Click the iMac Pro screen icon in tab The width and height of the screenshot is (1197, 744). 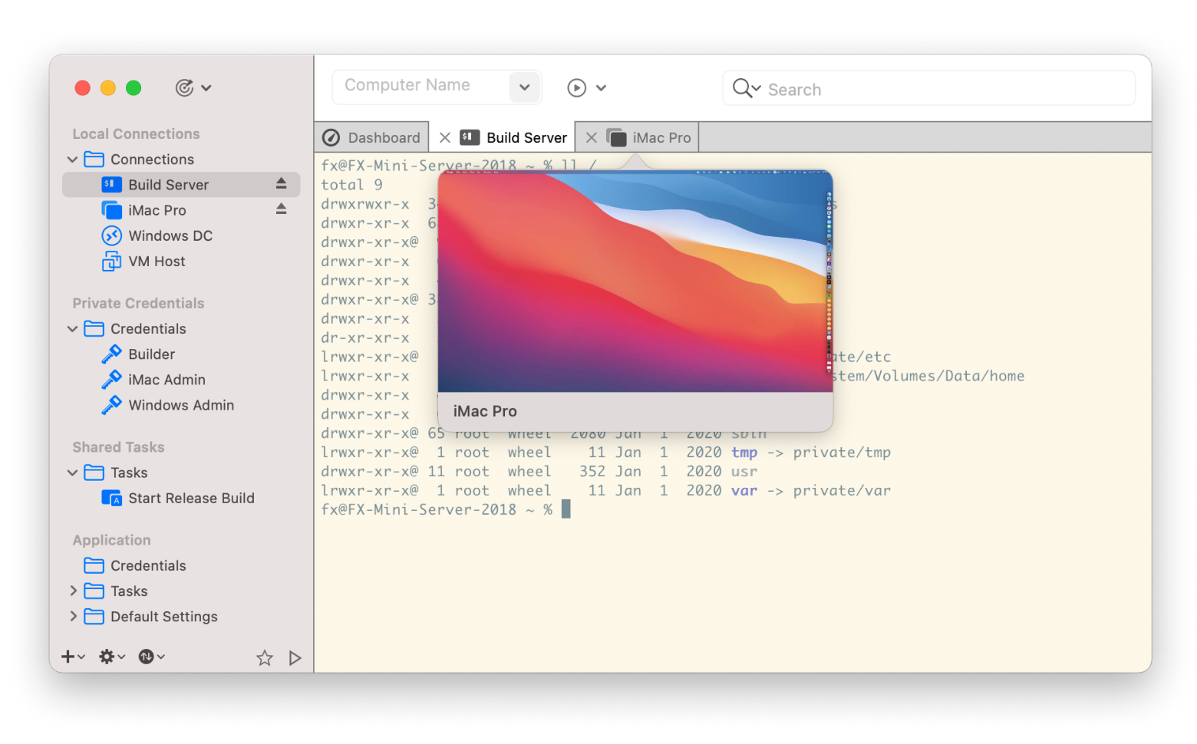coord(616,137)
